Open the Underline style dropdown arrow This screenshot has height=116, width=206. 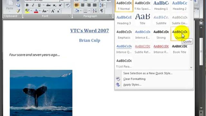point(43,5)
